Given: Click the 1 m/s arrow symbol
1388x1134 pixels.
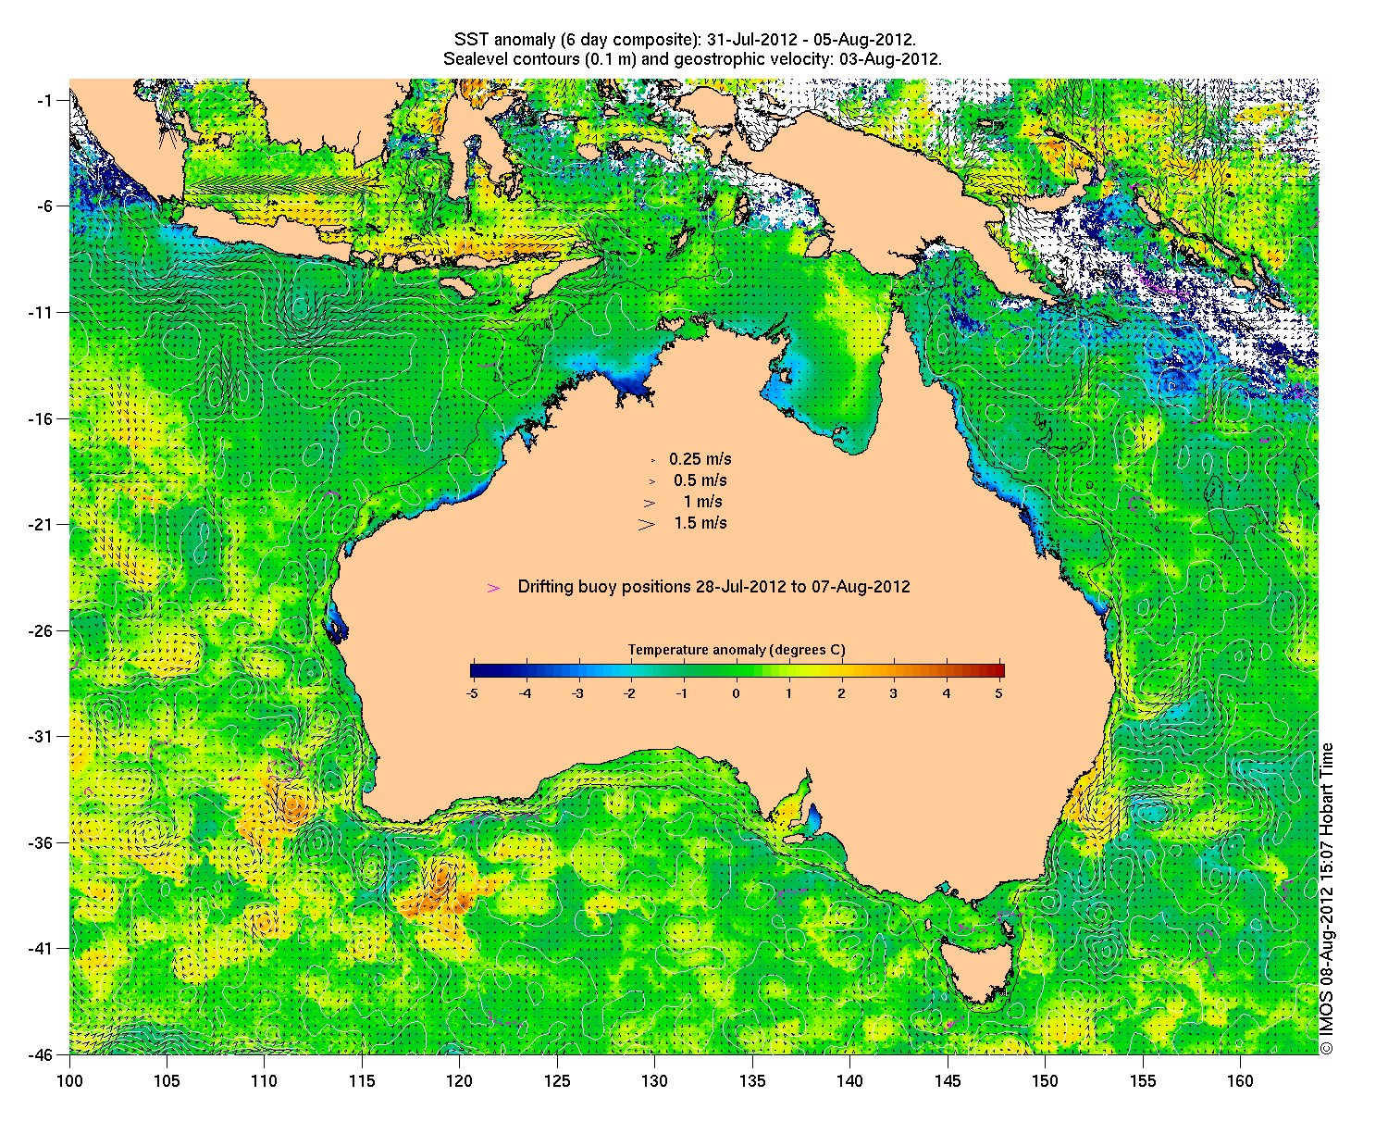Looking at the screenshot, I should pos(651,503).
